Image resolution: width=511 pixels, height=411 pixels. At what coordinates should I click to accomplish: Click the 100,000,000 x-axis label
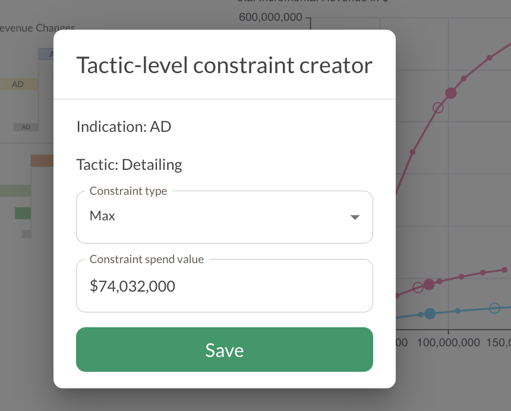[448, 343]
